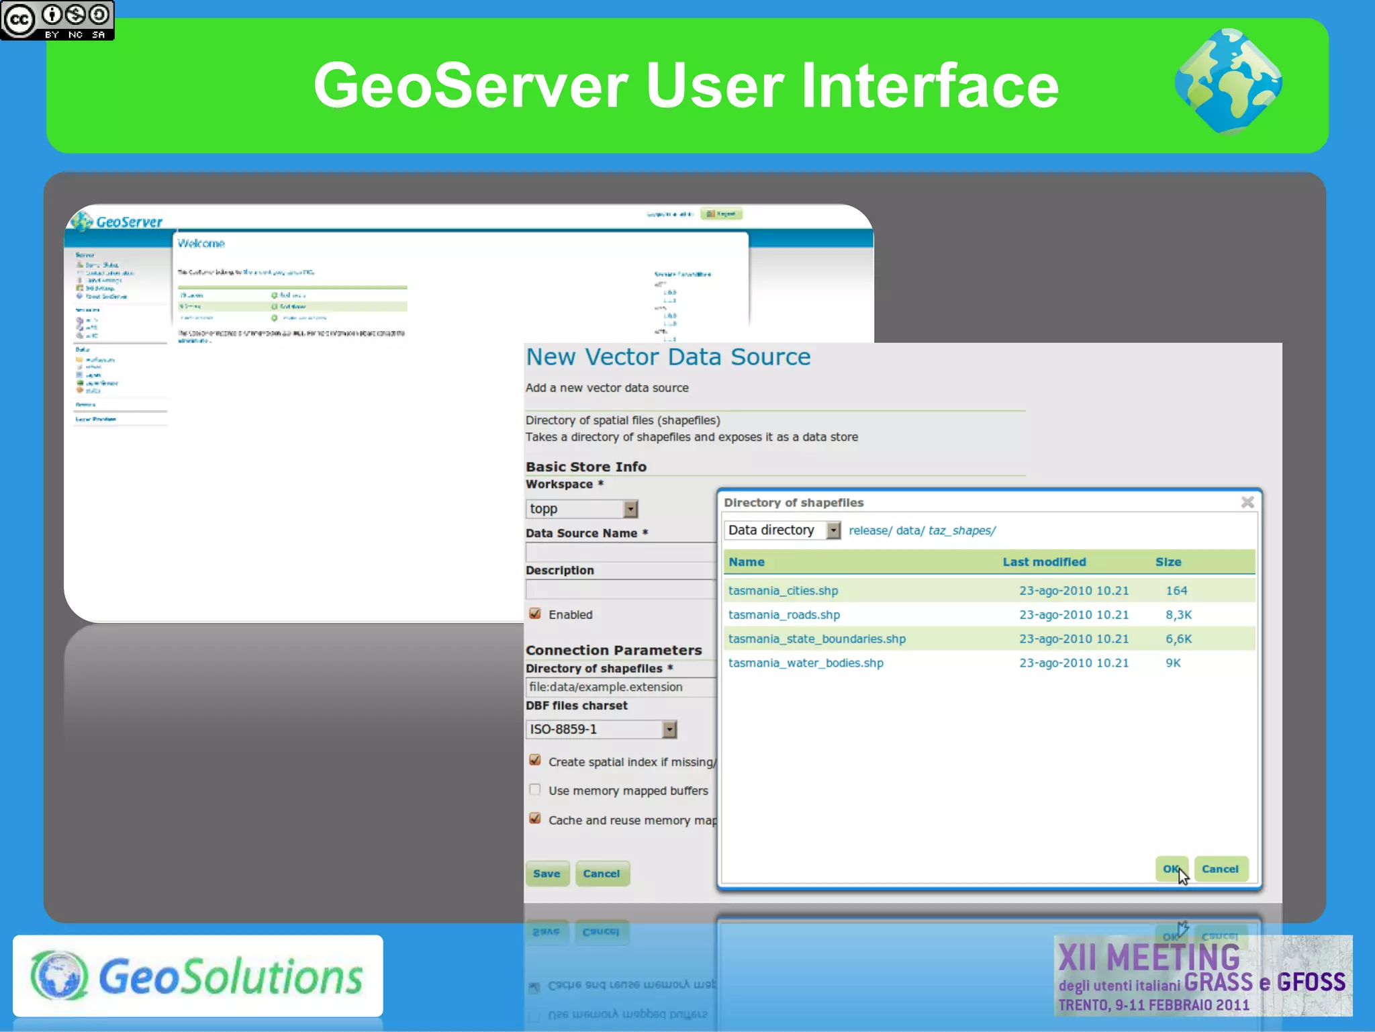Click OK in the Directory of shapefiles dialog
This screenshot has height=1032, width=1375.
coord(1172,869)
